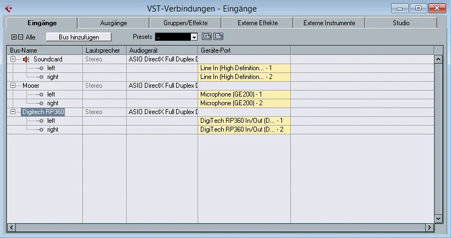
Task: Click the Cubase logo icon in title bar
Action: point(9,9)
